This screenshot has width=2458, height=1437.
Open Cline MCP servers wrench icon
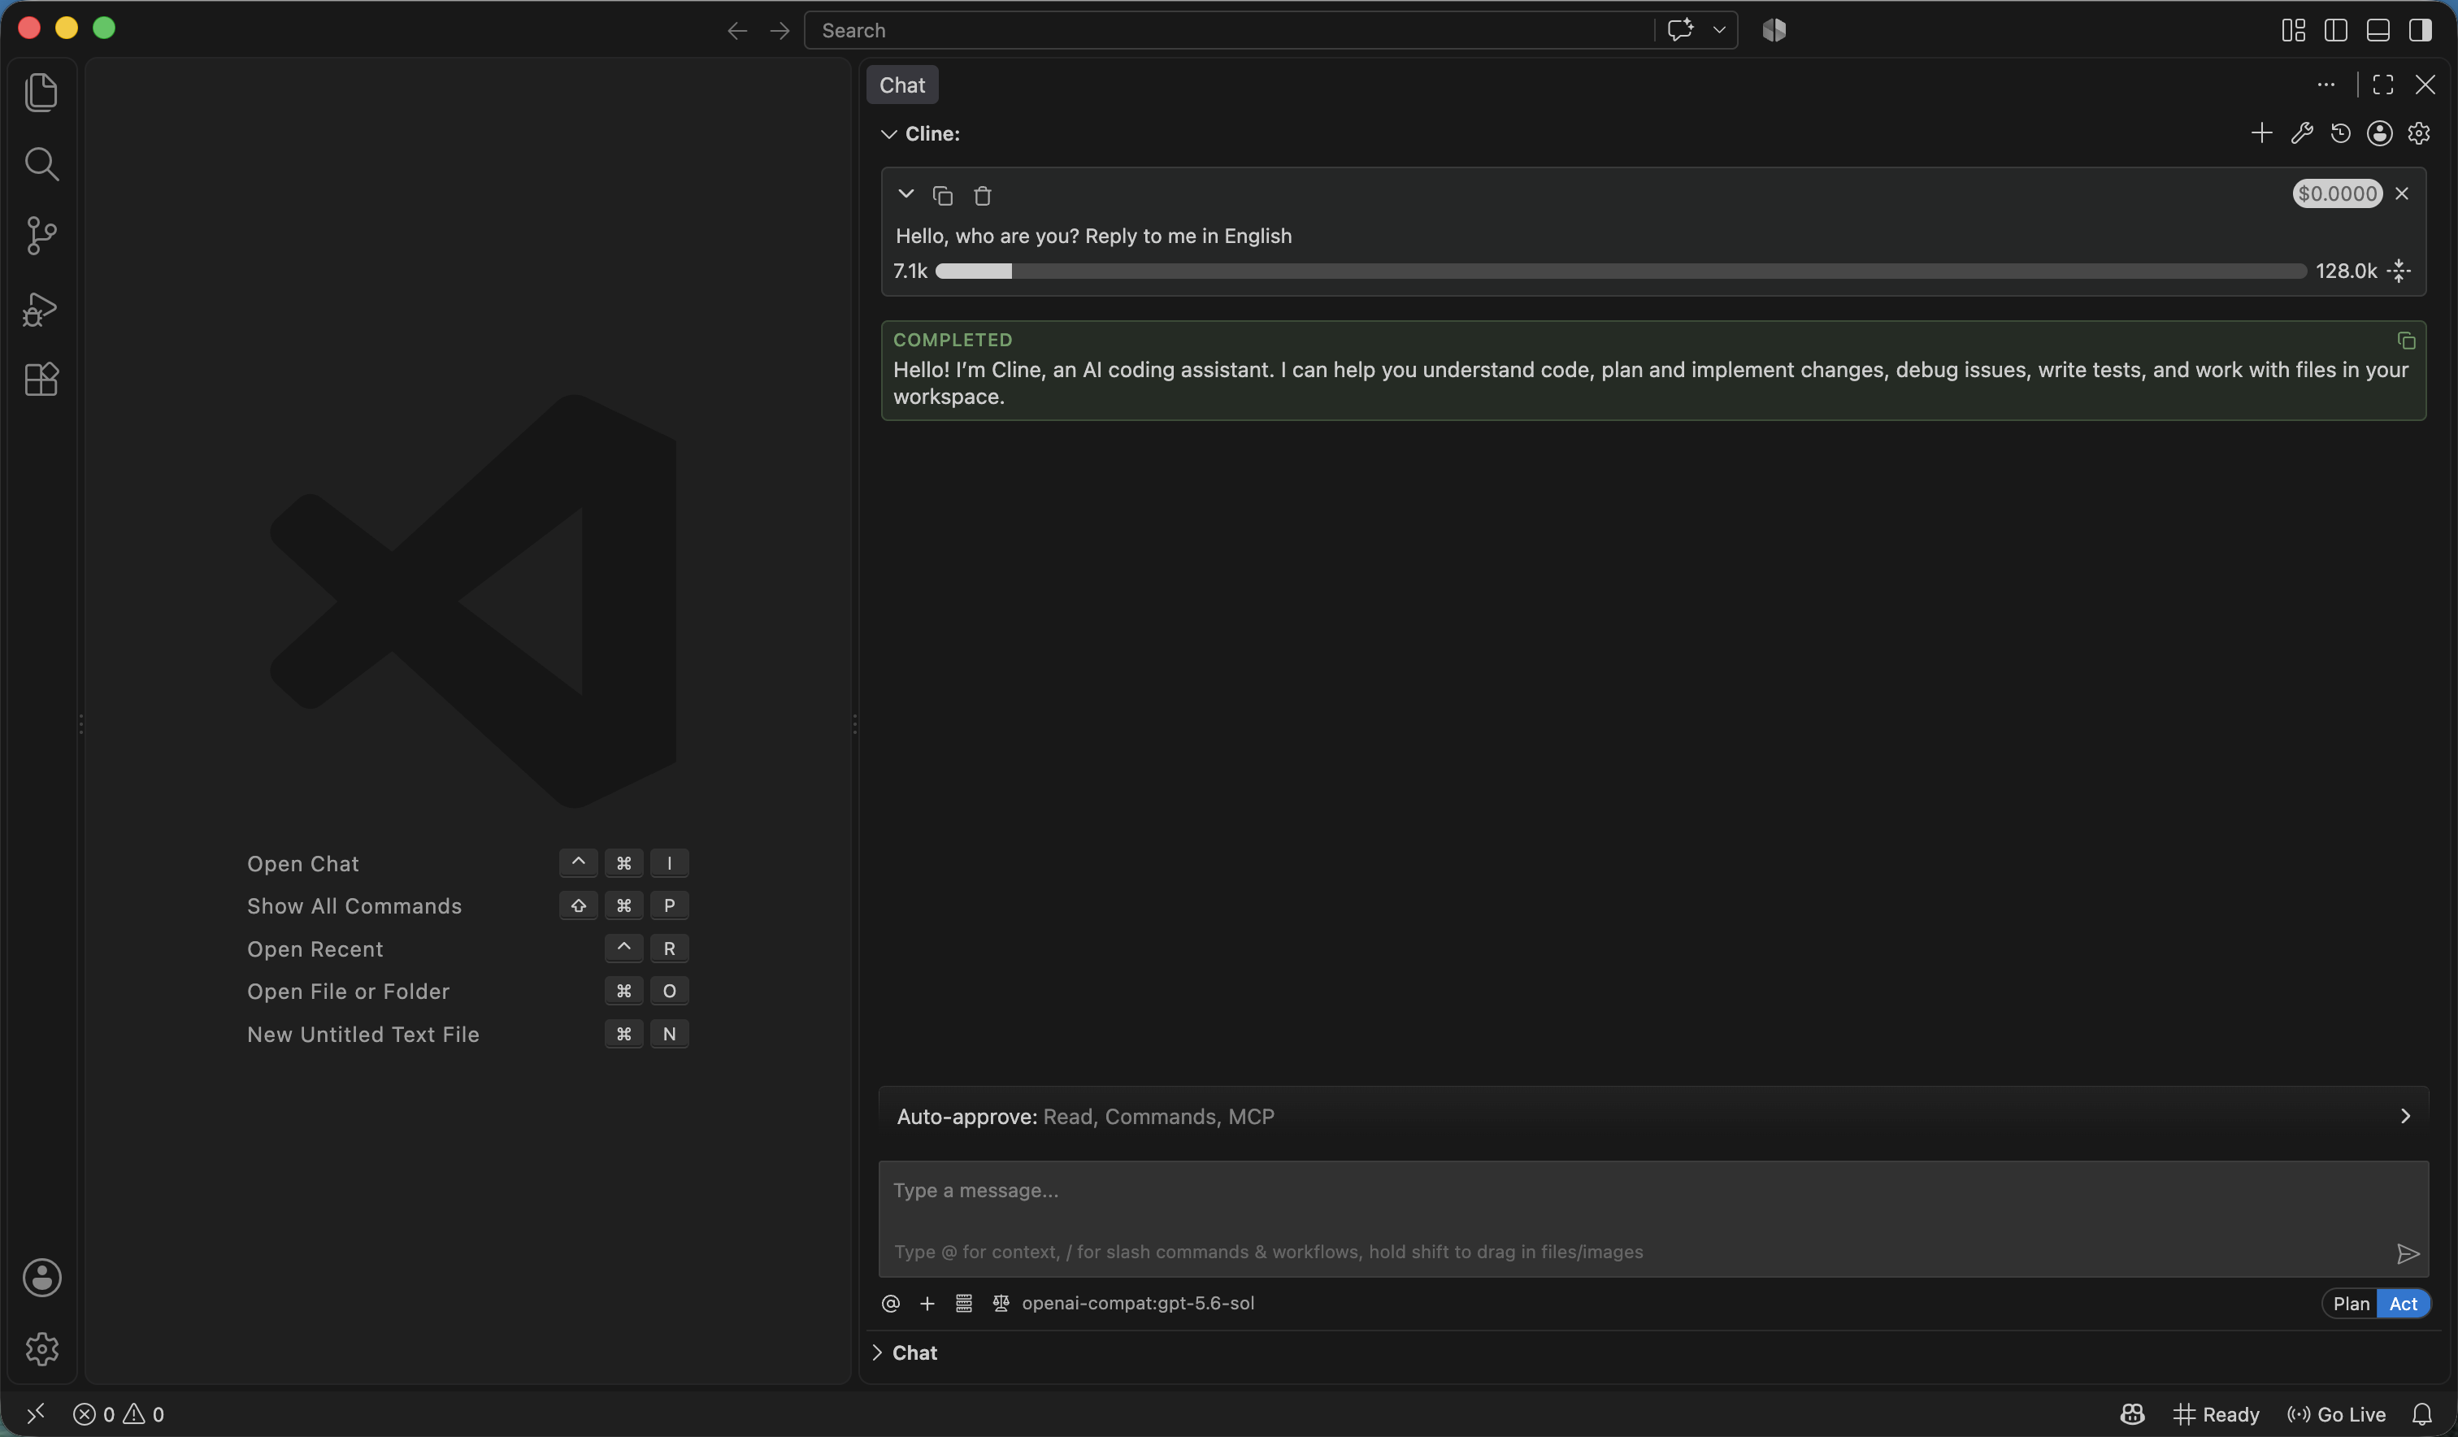click(2301, 132)
